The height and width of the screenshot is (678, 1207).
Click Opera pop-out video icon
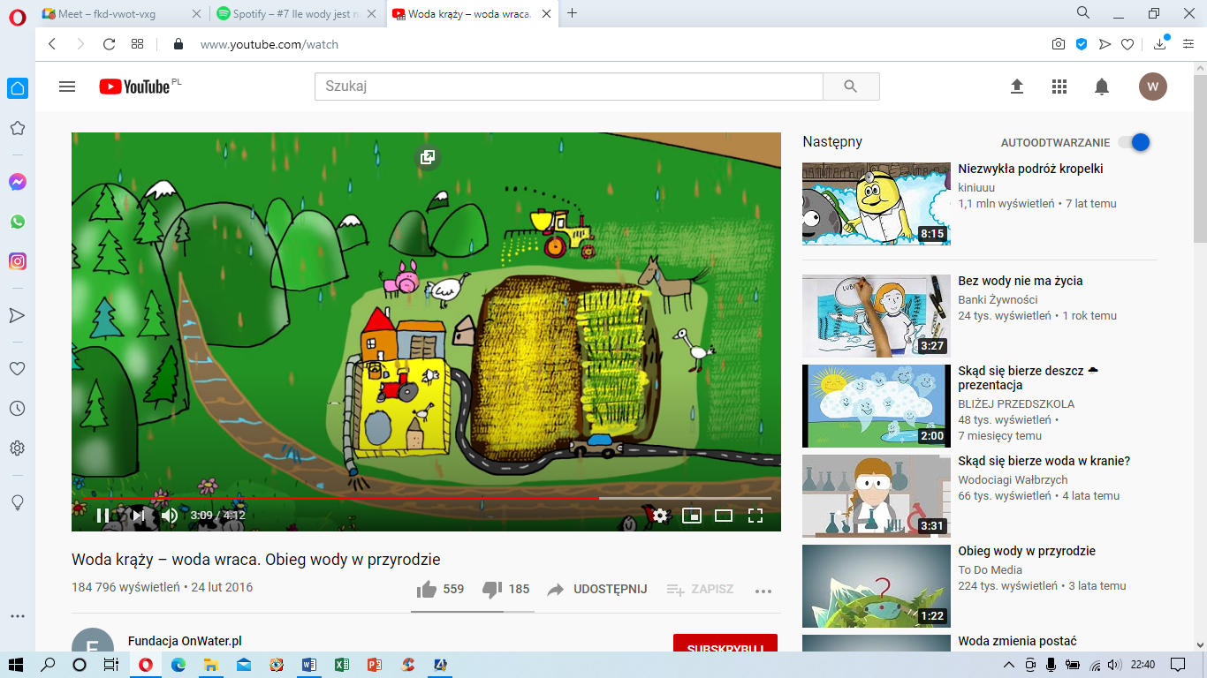427,157
